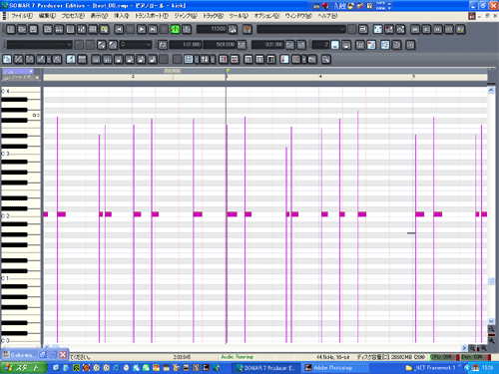This screenshot has height=374, width=499.
Task: Switch to Adobe Photoshop taskbar button
Action: point(335,368)
